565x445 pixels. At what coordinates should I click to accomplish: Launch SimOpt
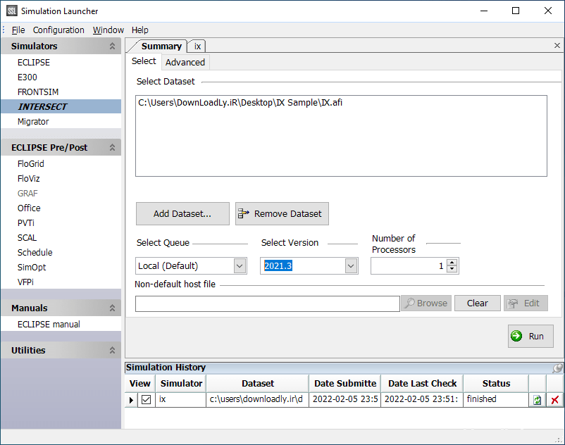[x=32, y=267]
